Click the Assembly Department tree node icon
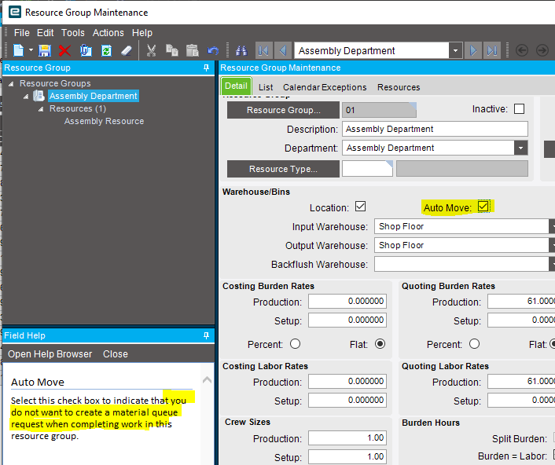 (39, 96)
